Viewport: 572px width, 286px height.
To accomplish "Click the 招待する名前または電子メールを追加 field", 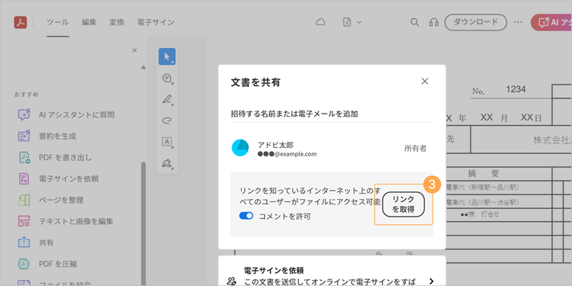I will point(332,114).
